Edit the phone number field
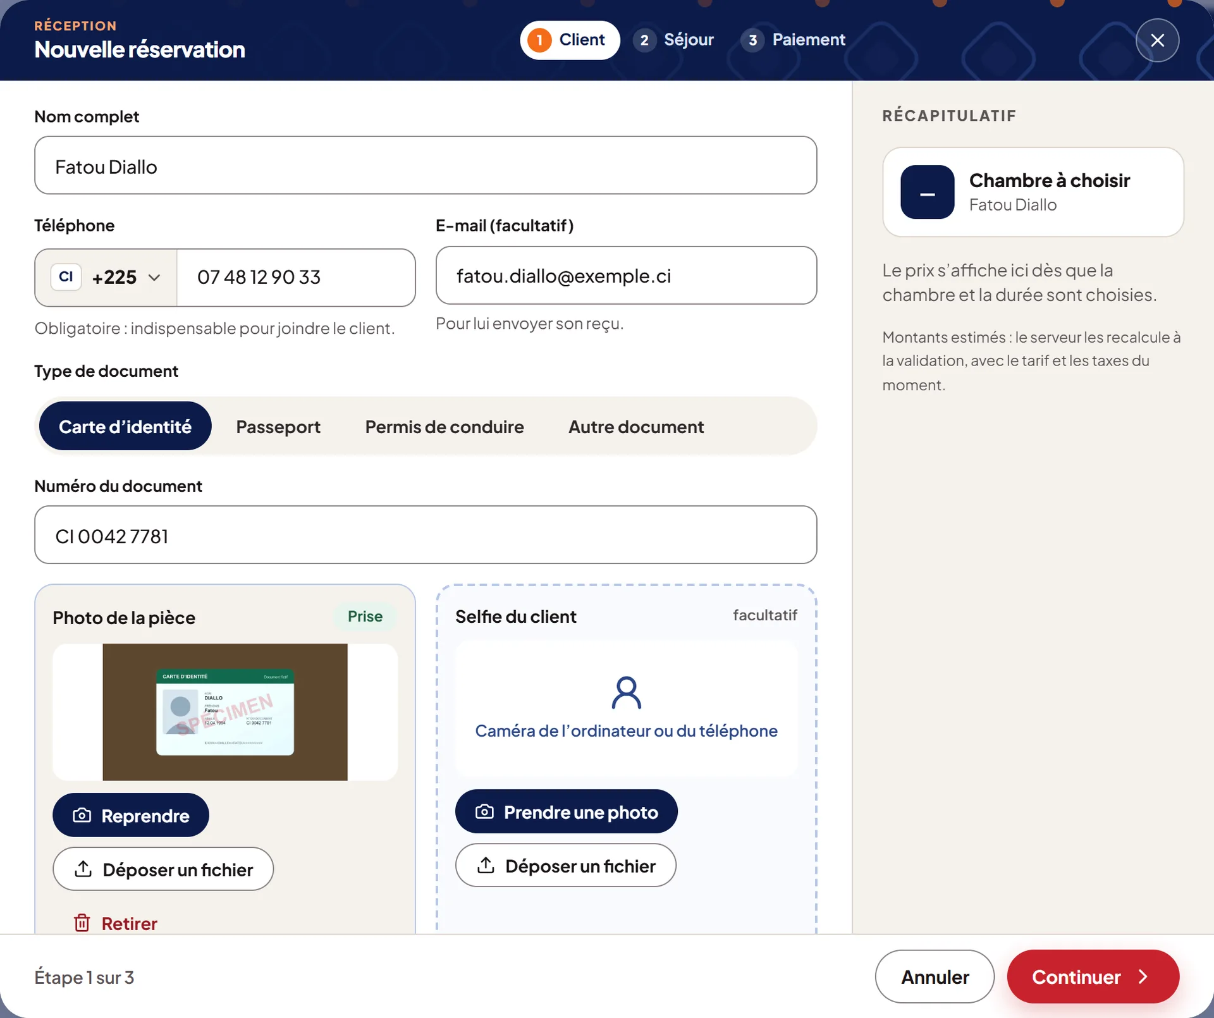 [296, 278]
